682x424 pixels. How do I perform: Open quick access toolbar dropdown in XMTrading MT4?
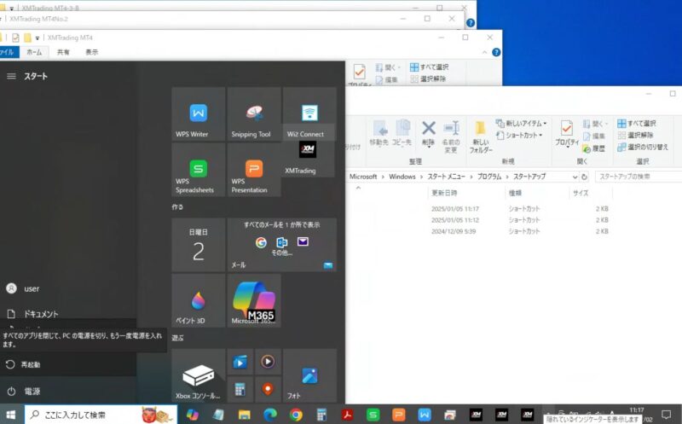(x=38, y=38)
